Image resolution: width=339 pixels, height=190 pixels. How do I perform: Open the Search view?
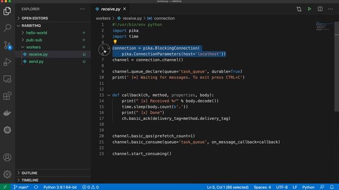7,28
